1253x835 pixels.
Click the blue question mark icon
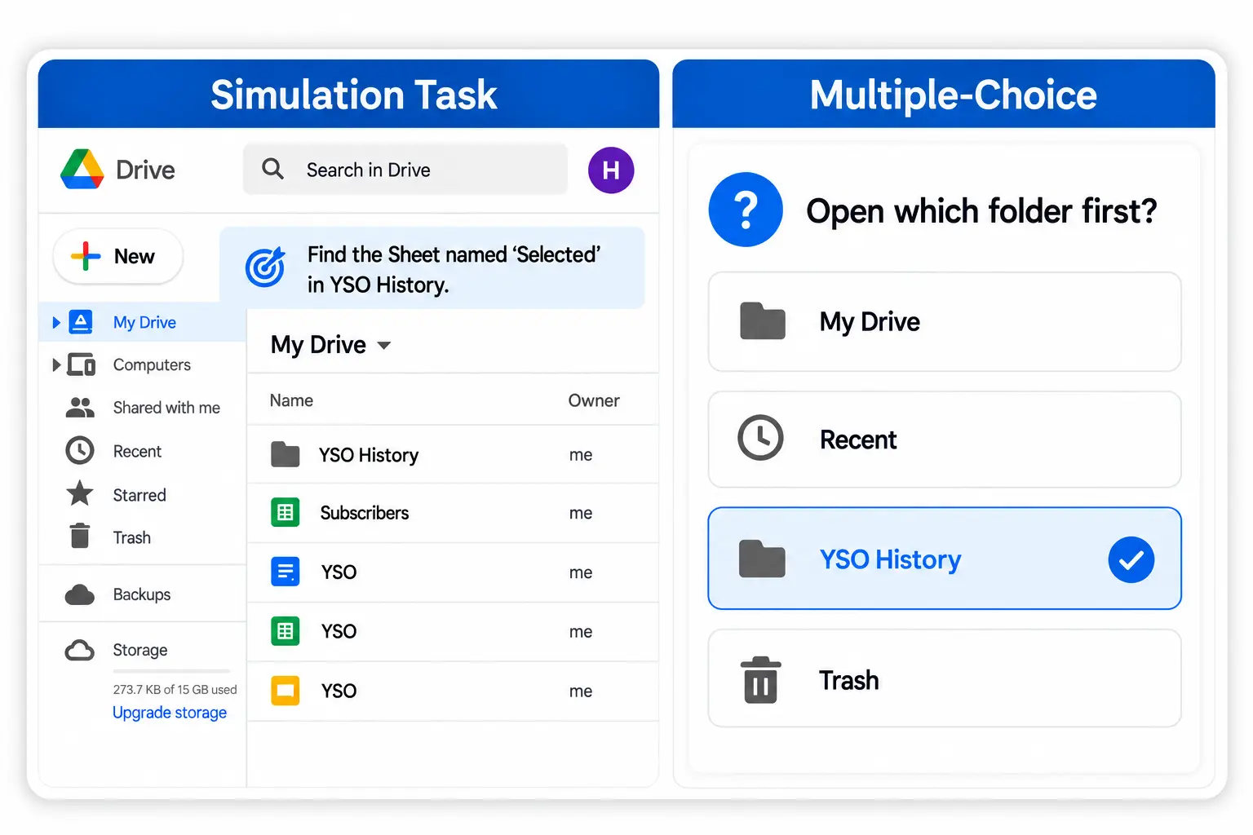(746, 210)
